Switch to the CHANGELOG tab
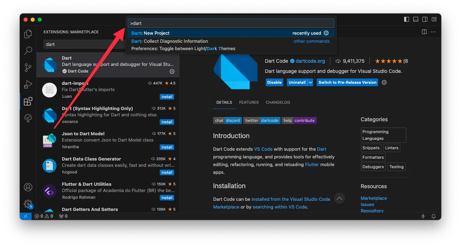 click(x=278, y=102)
